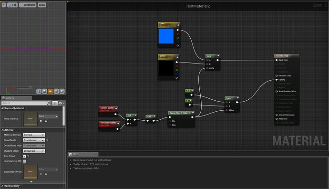This screenshot has height=189, width=329.
Task: Collapse the Color 2 node preview
Action: click(177, 57)
